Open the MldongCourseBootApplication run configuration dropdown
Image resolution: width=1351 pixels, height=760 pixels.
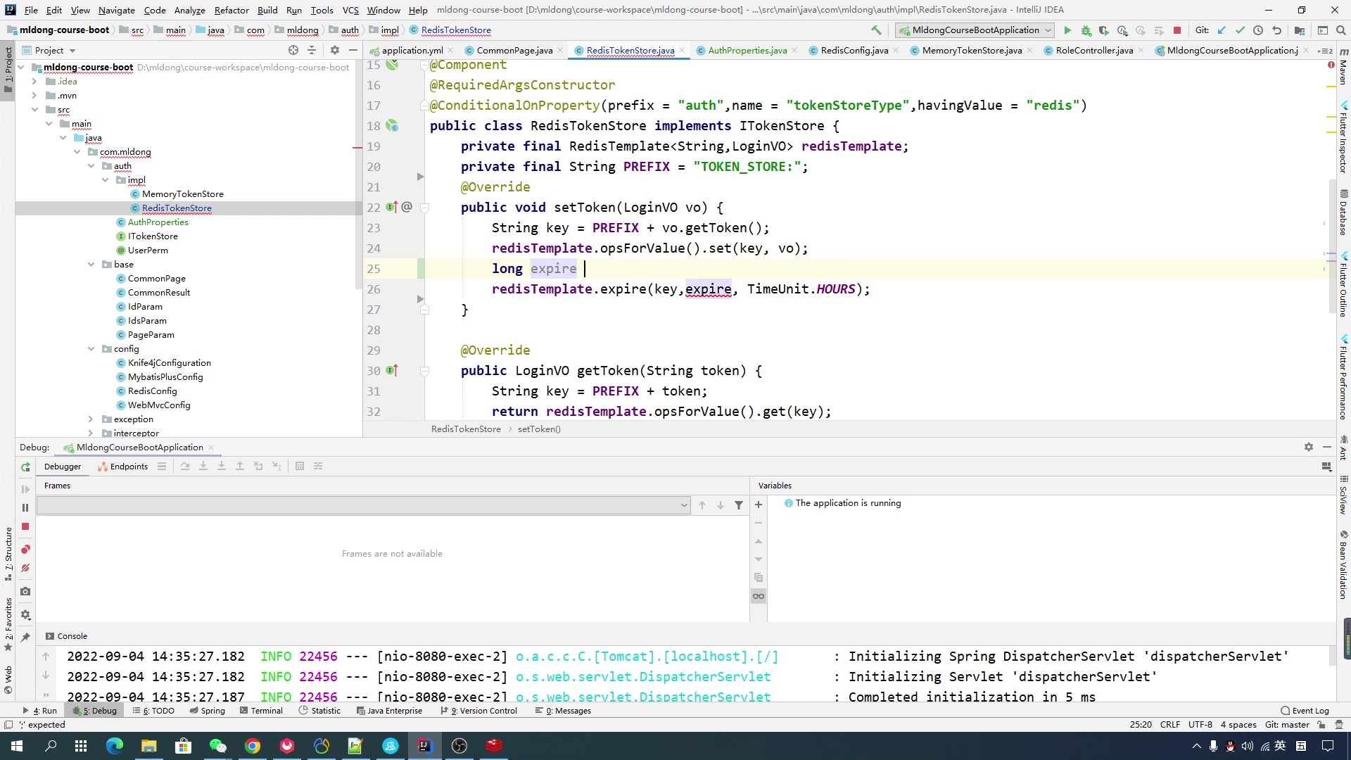(975, 30)
